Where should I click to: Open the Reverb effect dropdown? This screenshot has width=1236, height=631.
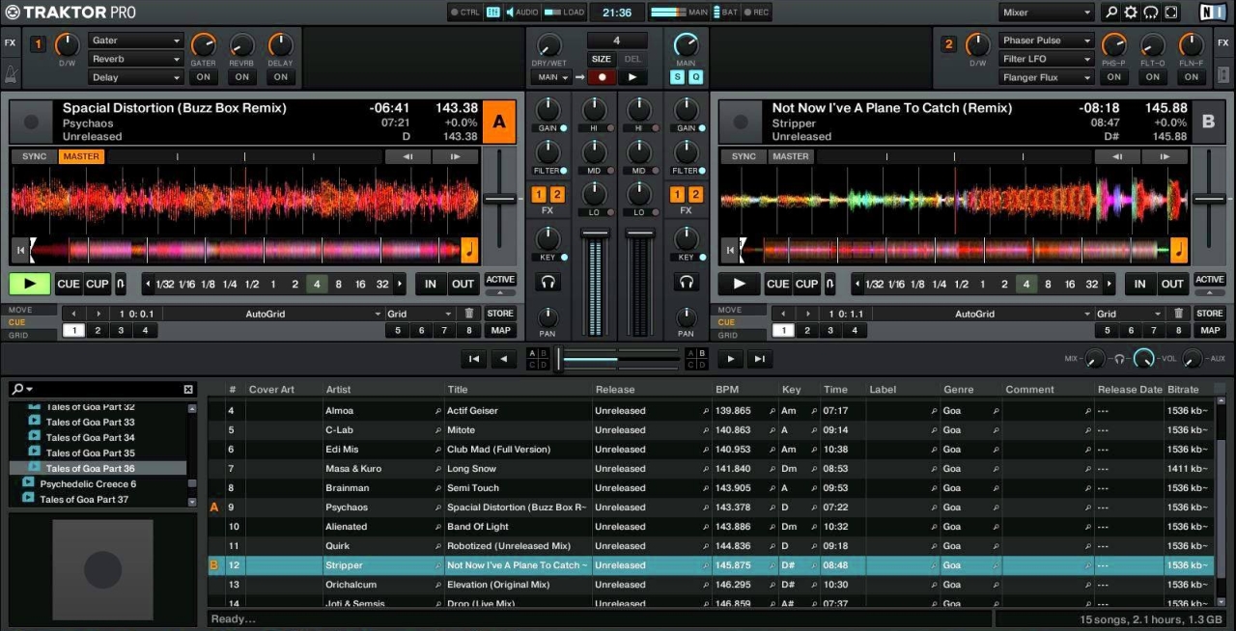tap(136, 59)
